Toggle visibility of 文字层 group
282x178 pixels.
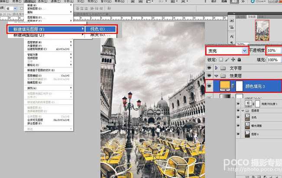209,68
